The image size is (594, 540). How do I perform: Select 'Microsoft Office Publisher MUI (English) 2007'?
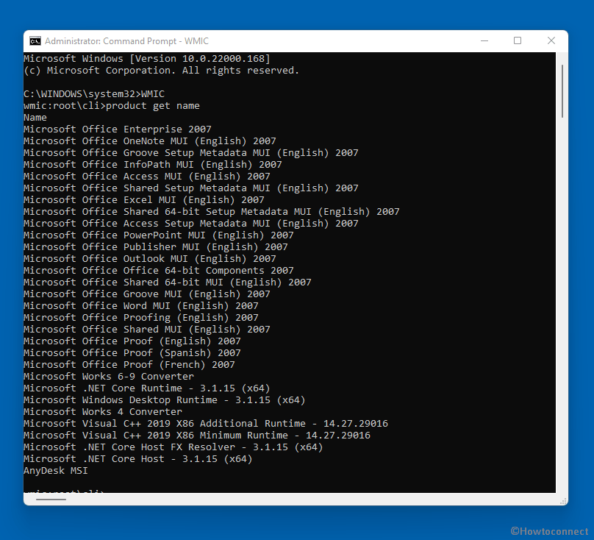[156, 247]
